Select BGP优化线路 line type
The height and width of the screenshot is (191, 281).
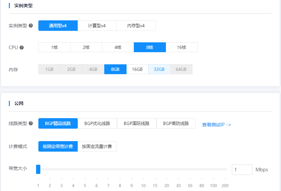(x=97, y=123)
